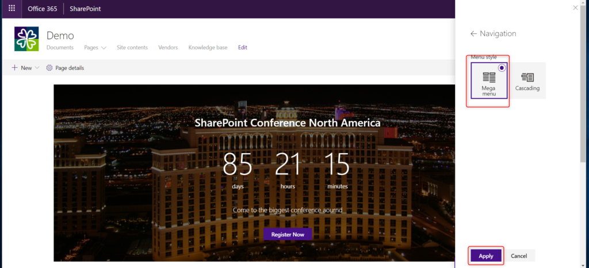Click the Demo site logo
This screenshot has width=589, height=268.
point(26,39)
